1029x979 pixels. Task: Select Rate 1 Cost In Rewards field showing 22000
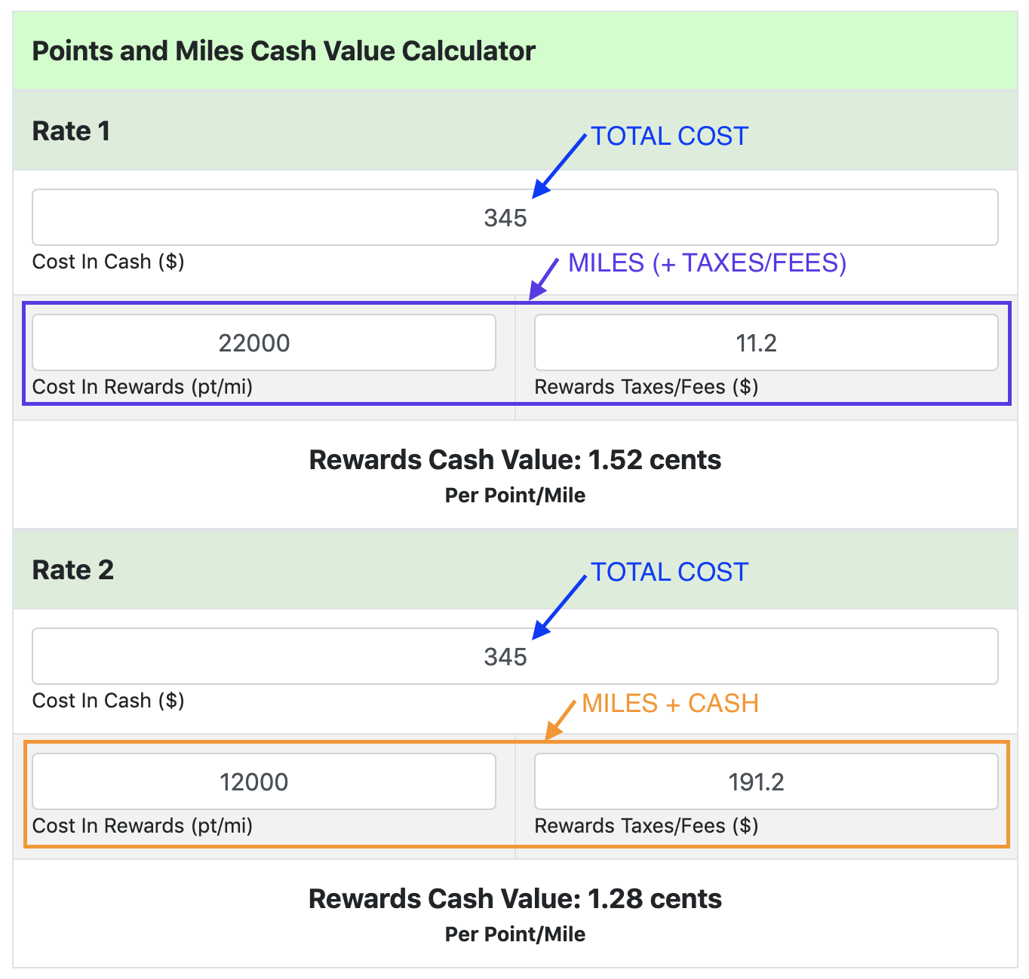[263, 342]
